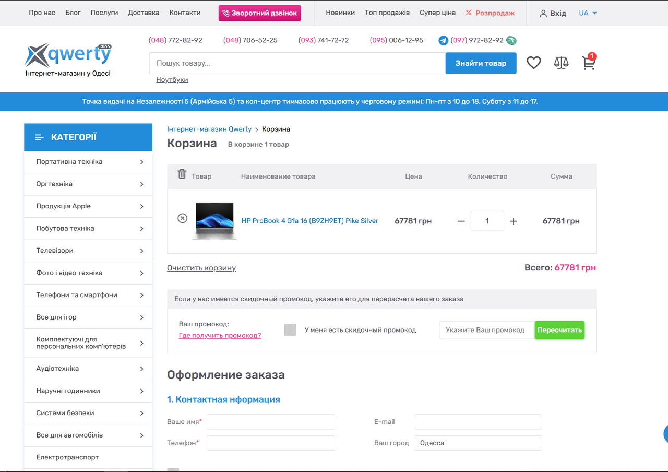Click the Знайти товар search button

[481, 63]
